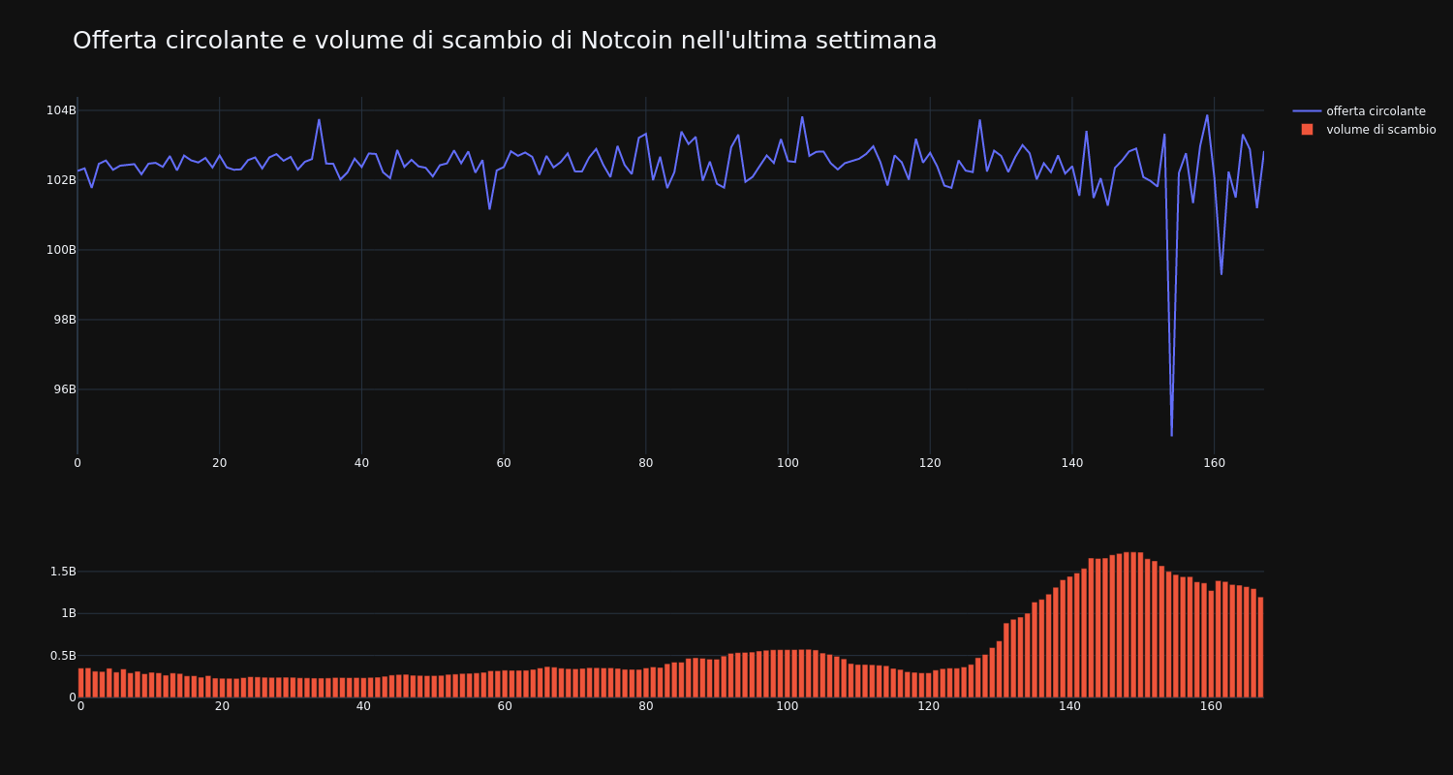Click the '96B' y-axis label
This screenshot has height=775, width=1453.
click(64, 389)
